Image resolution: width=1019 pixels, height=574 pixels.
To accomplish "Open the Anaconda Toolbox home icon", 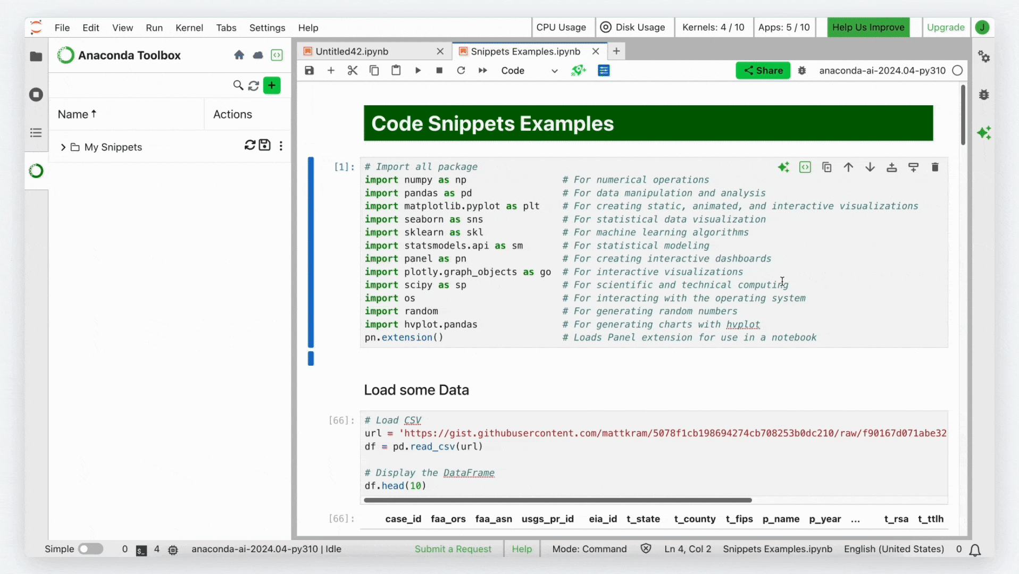I will point(239,55).
